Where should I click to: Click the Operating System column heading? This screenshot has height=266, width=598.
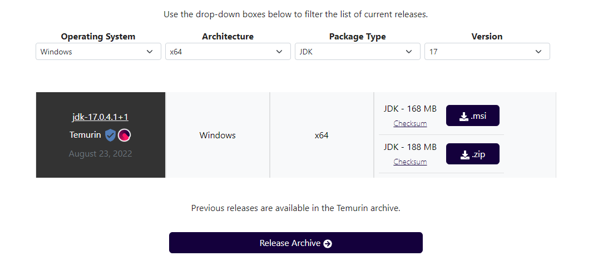pyautogui.click(x=98, y=37)
